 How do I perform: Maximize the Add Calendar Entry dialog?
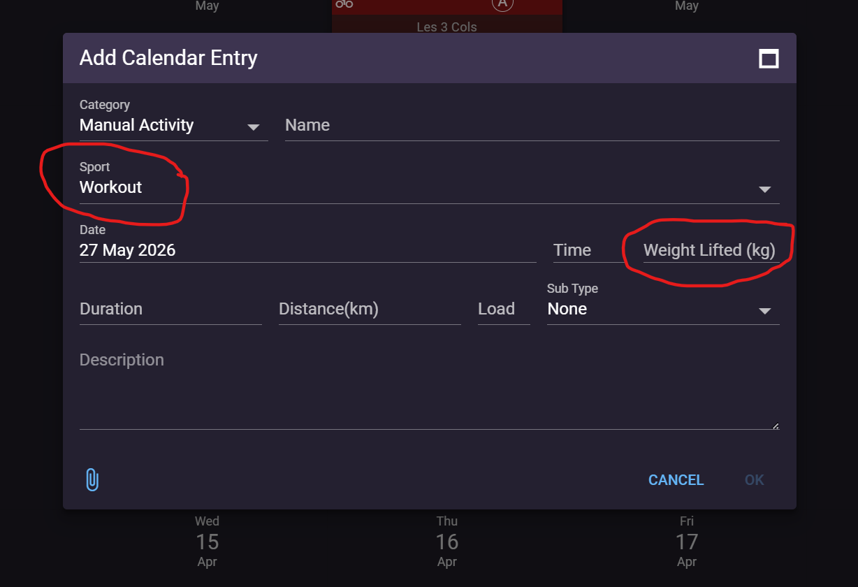[x=769, y=59]
